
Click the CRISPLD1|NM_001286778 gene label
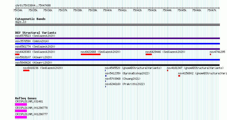(x=31, y=108)
